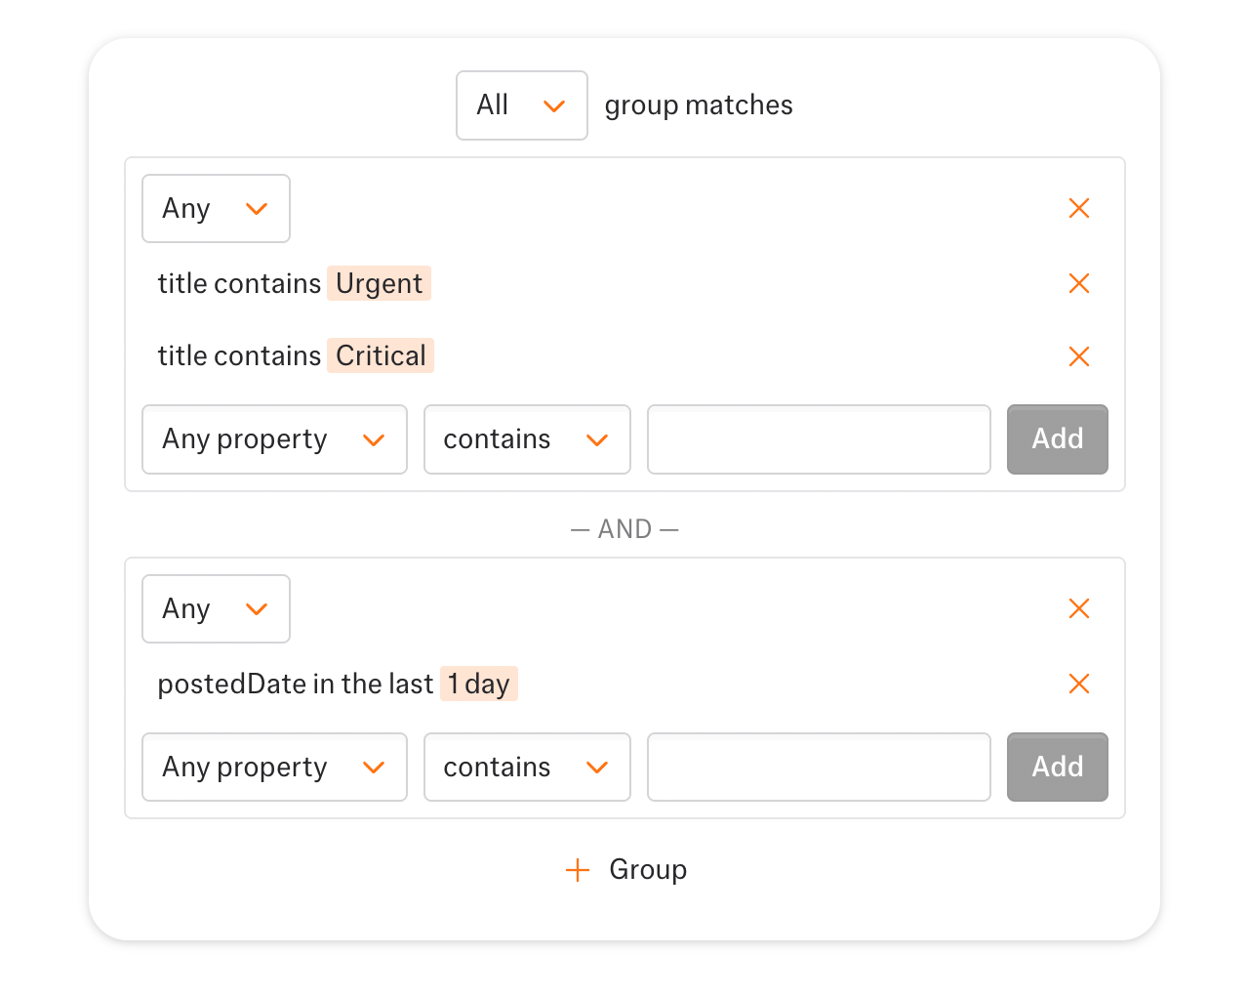
Task: Expand second group's 'contains' operator dropdown
Action: (527, 768)
